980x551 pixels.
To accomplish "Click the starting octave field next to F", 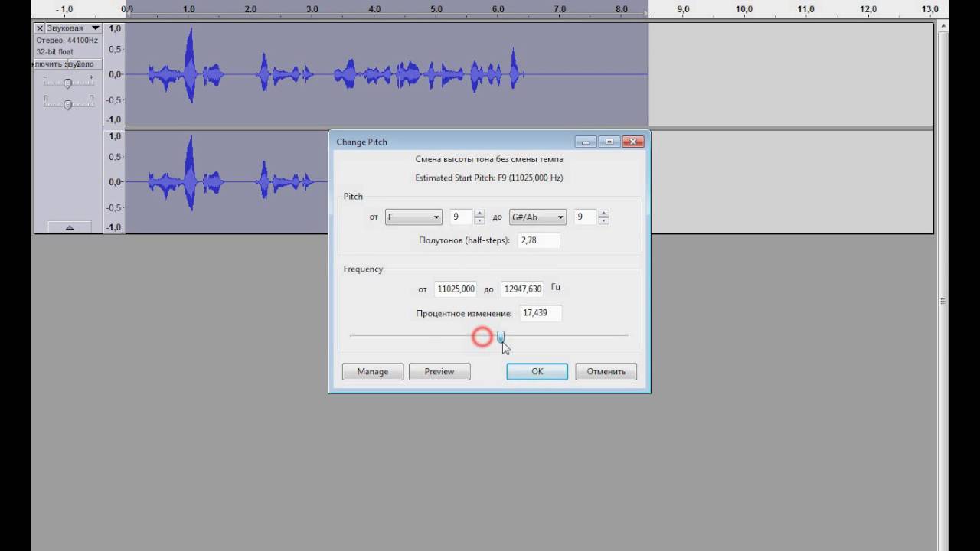I will [462, 217].
